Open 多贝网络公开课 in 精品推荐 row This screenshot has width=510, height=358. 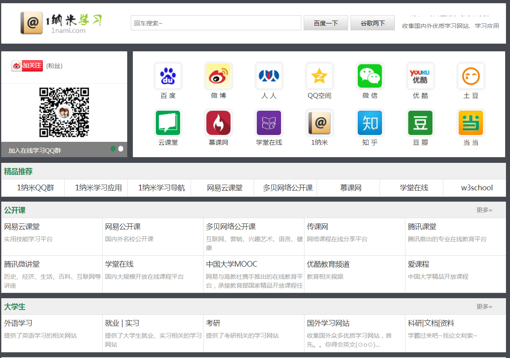pos(288,188)
